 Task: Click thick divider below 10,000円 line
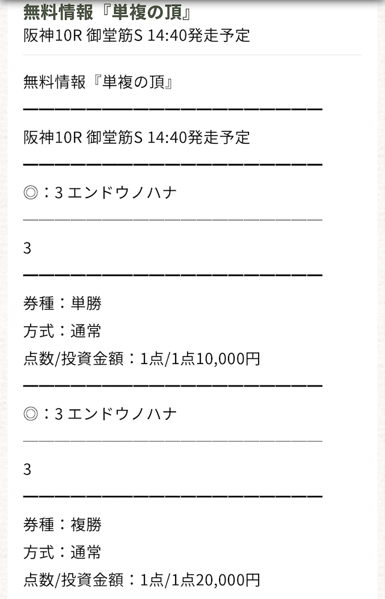click(173, 386)
